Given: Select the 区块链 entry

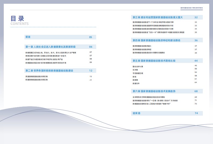Looking at the screenshot, I should coord(136,69).
